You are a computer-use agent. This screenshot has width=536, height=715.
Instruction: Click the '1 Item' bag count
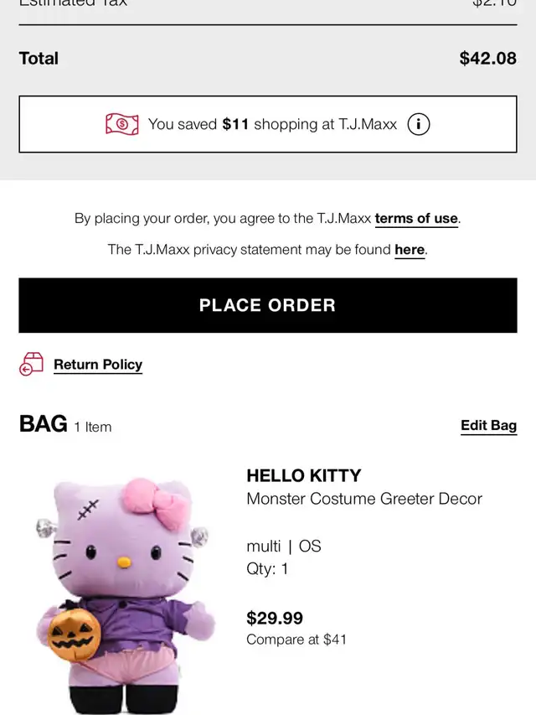(x=93, y=427)
